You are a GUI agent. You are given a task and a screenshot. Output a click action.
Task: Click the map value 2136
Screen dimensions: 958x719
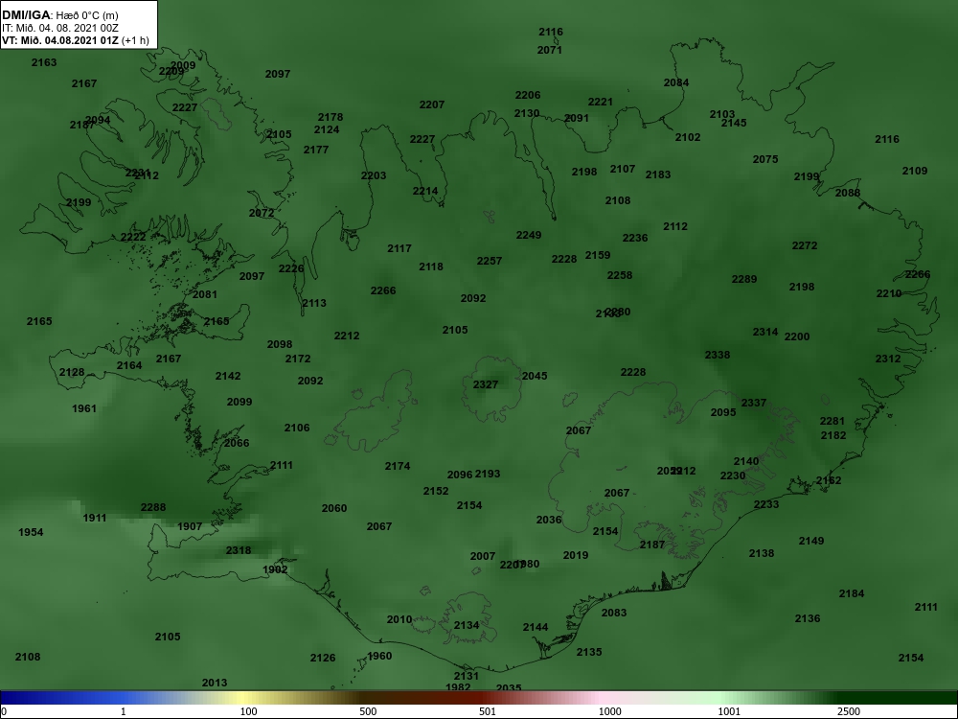[x=808, y=618]
